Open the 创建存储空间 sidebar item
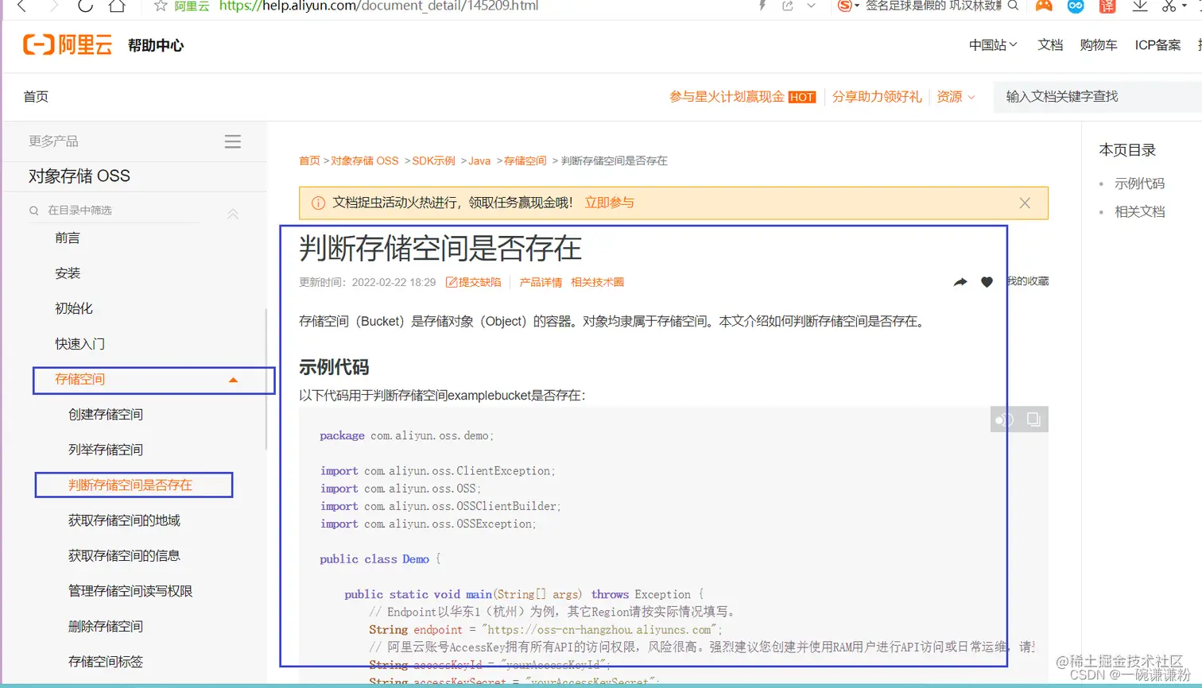The height and width of the screenshot is (688, 1202). pyautogui.click(x=106, y=415)
